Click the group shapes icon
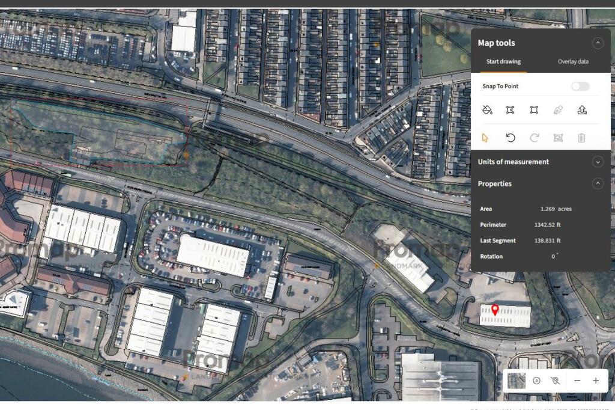Screen dimensions: 615x410 coord(558,138)
